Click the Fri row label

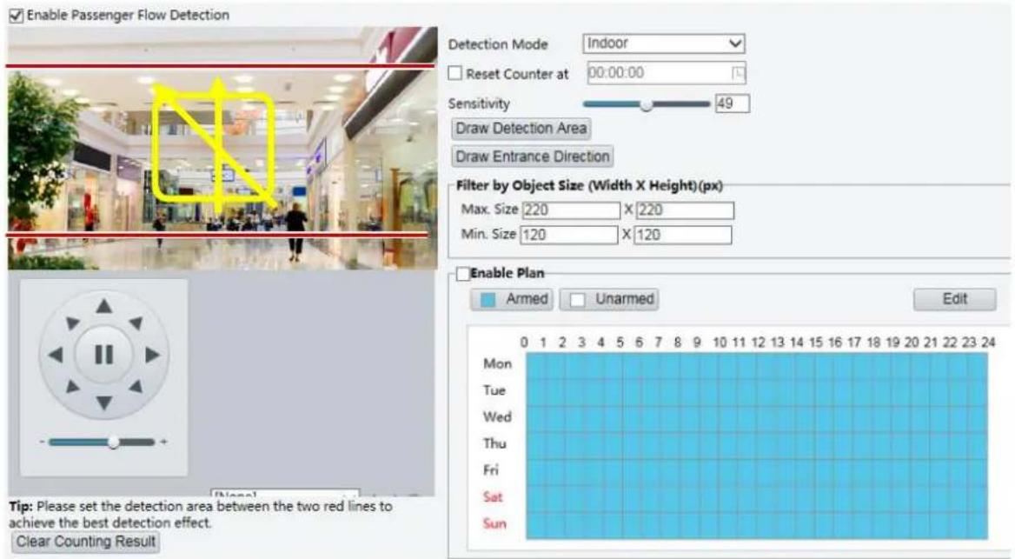[x=491, y=470]
